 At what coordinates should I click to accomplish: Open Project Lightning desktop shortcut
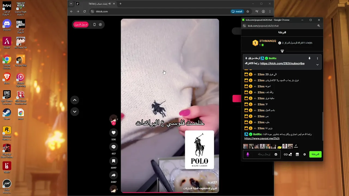[x=21, y=80]
